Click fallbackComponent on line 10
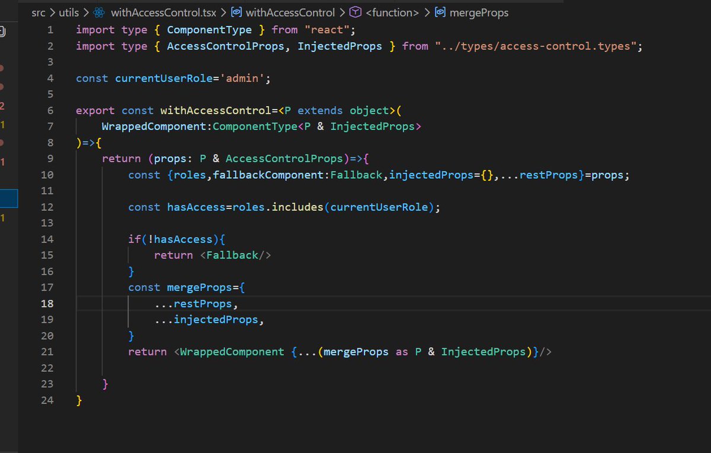The image size is (711, 453). [268, 175]
